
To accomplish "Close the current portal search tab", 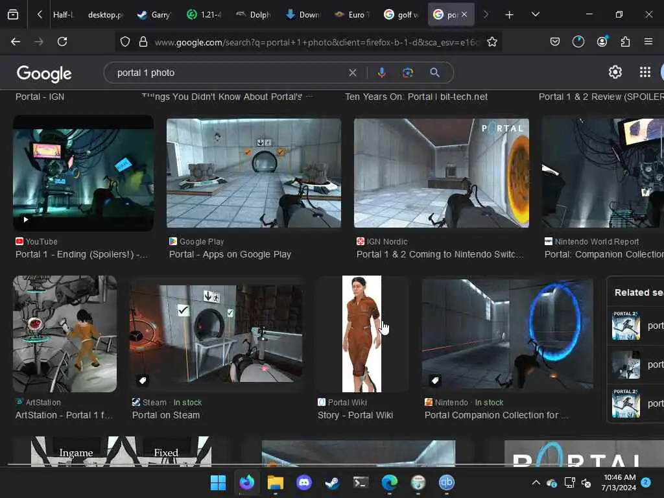I will (x=464, y=15).
